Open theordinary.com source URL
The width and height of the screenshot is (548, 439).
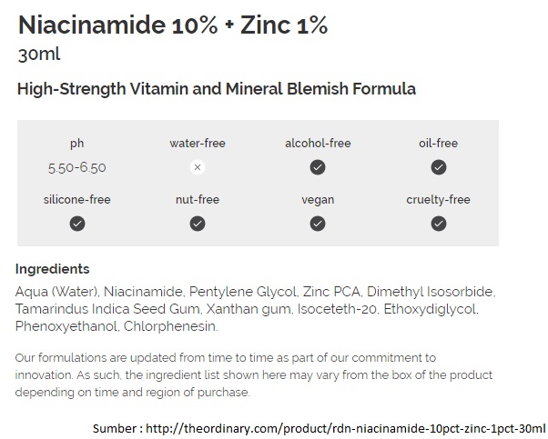(x=345, y=428)
